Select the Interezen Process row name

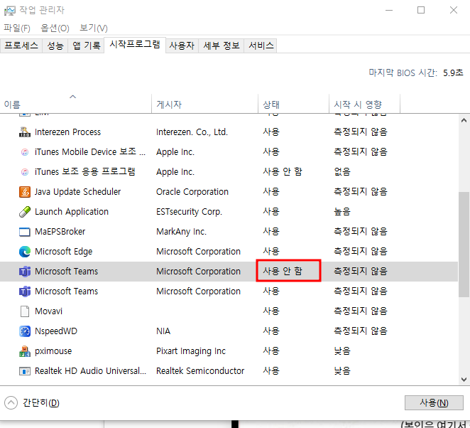[x=67, y=132]
